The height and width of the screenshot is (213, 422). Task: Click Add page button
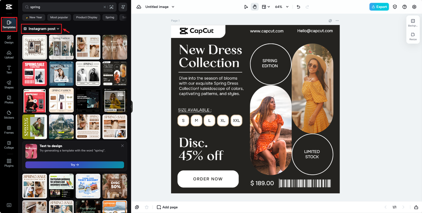coord(167,207)
